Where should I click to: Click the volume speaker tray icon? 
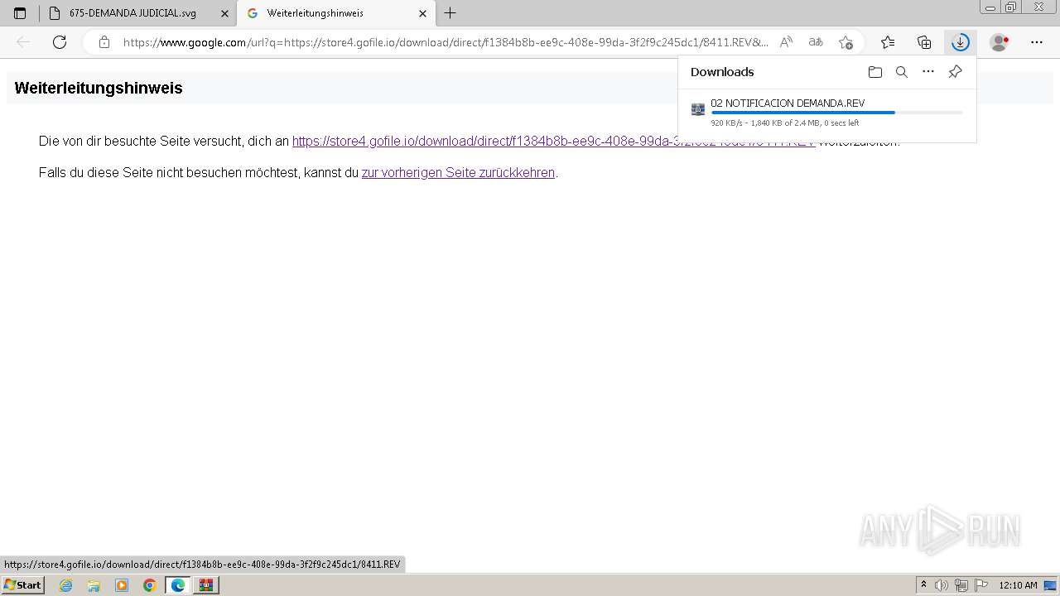[941, 585]
